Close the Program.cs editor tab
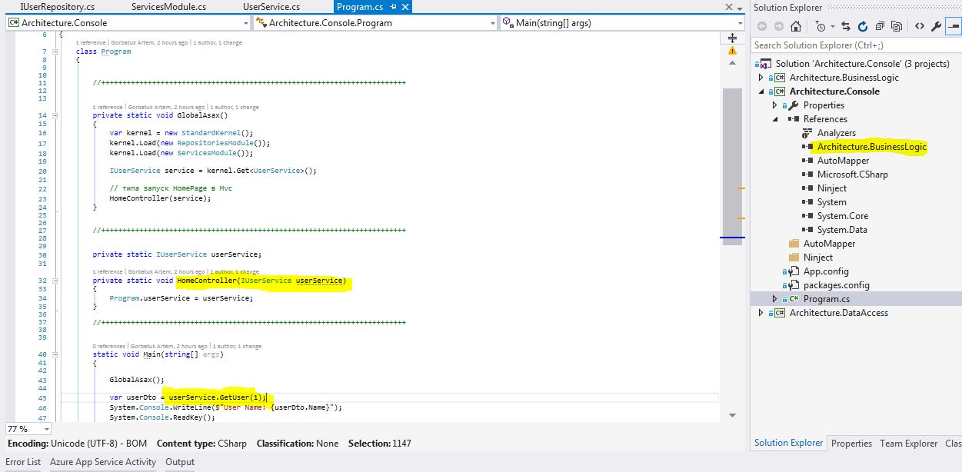This screenshot has width=962, height=472. coord(404,7)
